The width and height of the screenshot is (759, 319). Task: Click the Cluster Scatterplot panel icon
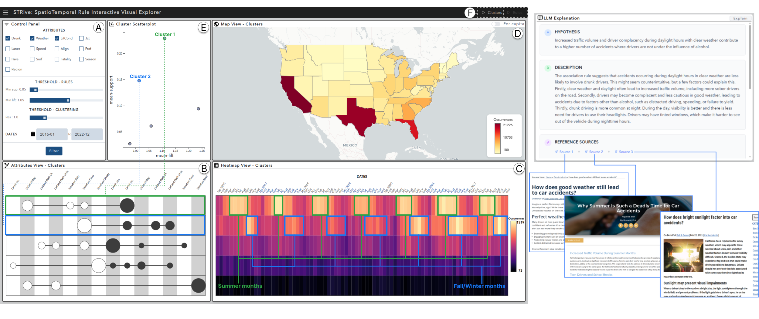tap(112, 24)
